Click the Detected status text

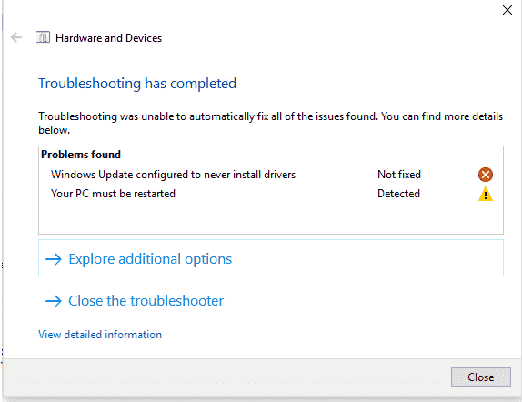click(398, 194)
